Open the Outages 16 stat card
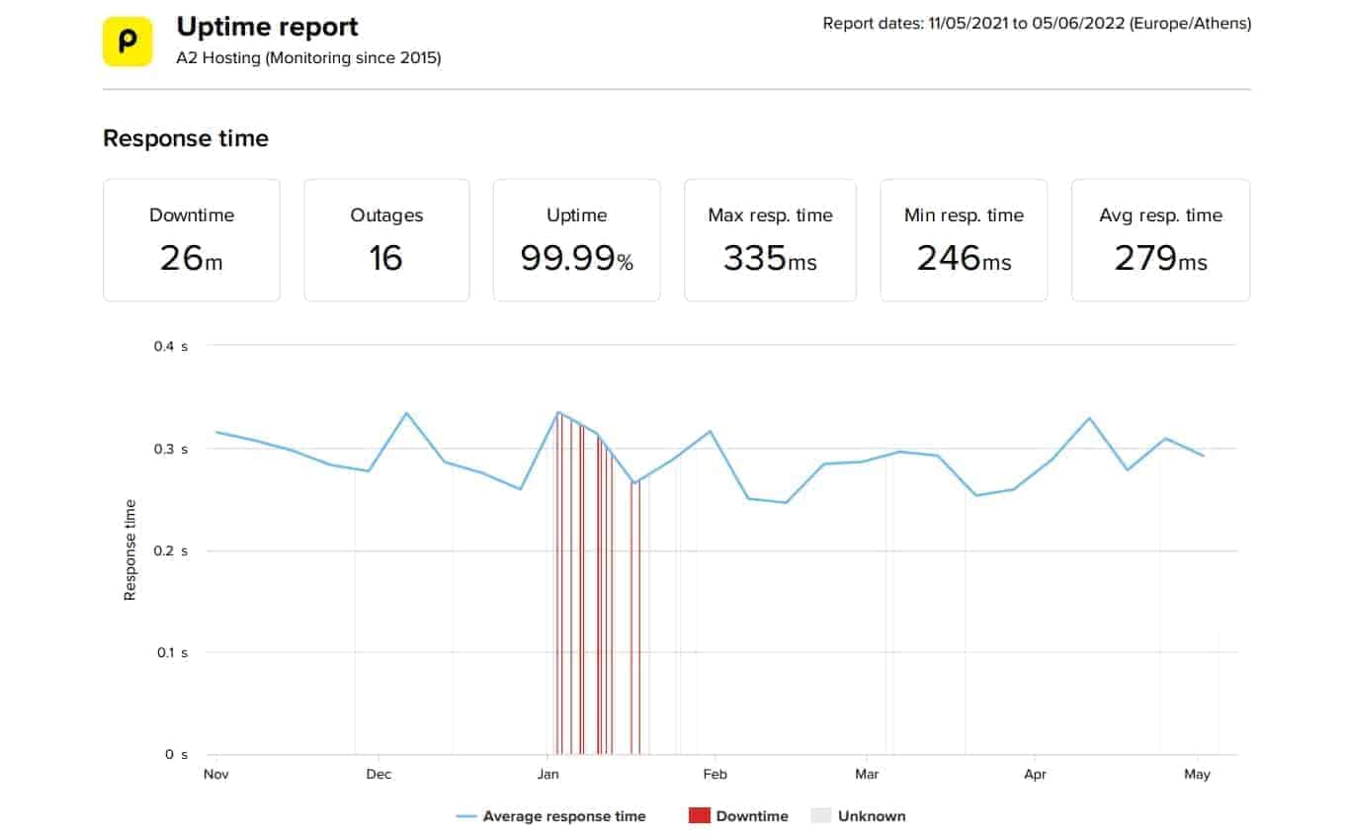 coord(385,240)
